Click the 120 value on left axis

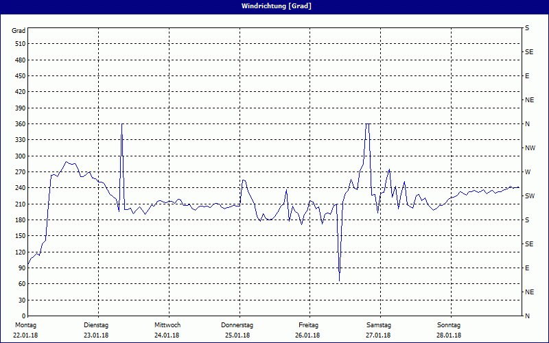(20, 252)
